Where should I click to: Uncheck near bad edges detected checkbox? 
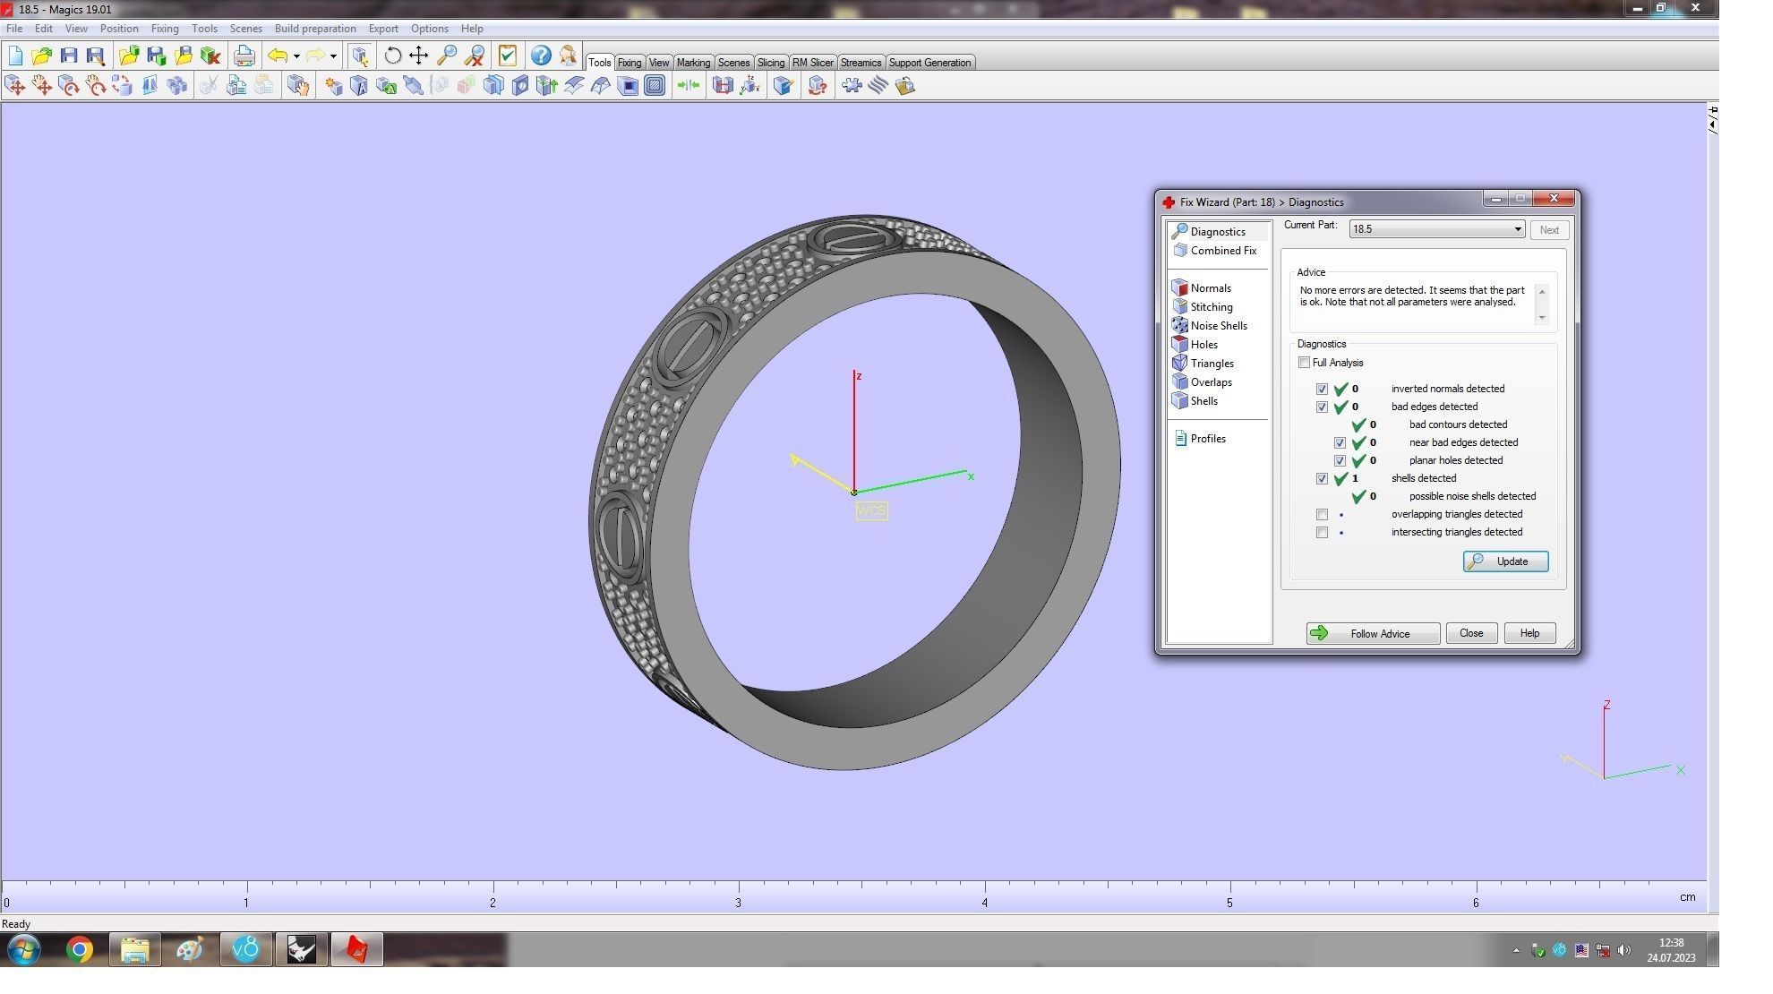[1340, 442]
